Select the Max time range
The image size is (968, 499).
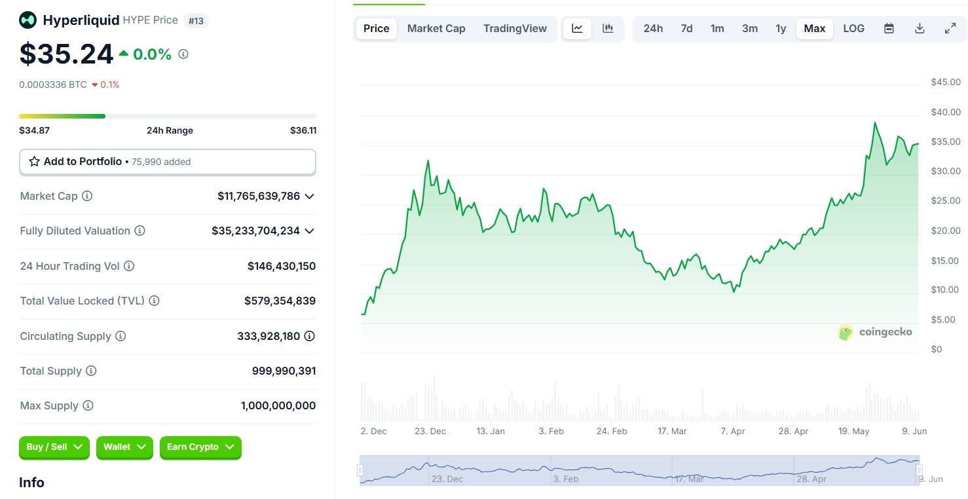(815, 28)
